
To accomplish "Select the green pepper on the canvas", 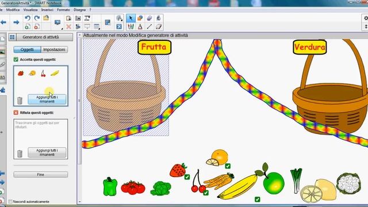I will [x=110, y=186].
